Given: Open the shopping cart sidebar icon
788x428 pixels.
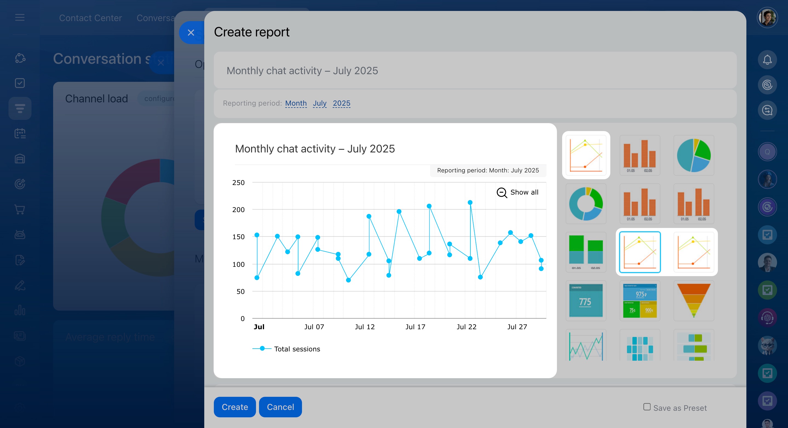Looking at the screenshot, I should [20, 209].
